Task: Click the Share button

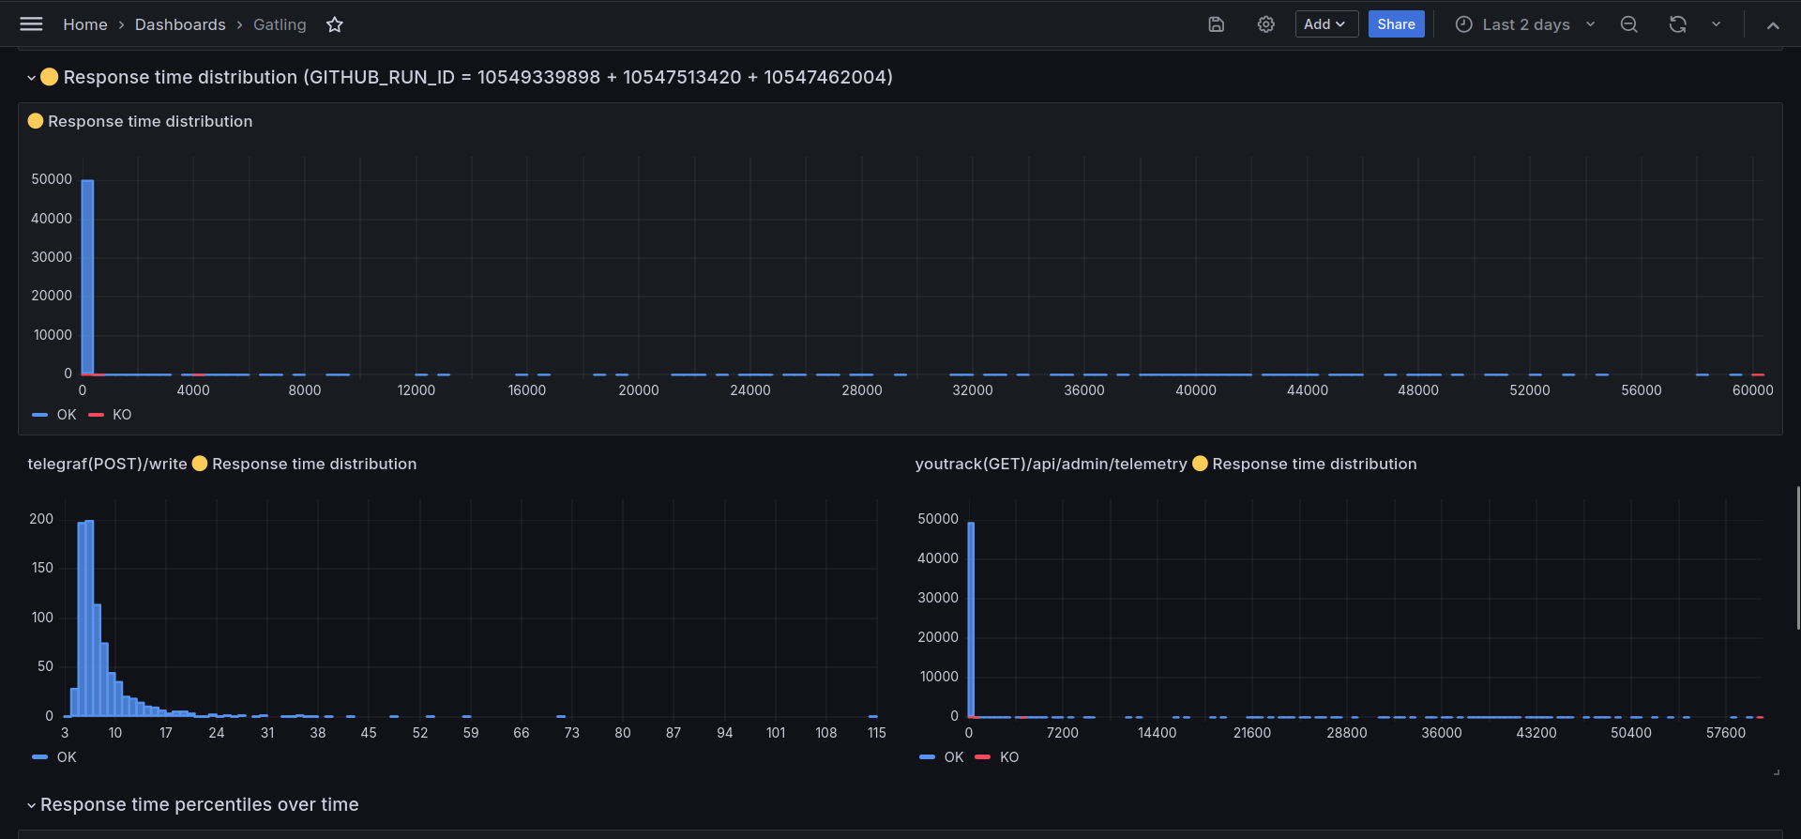Action: (1396, 24)
